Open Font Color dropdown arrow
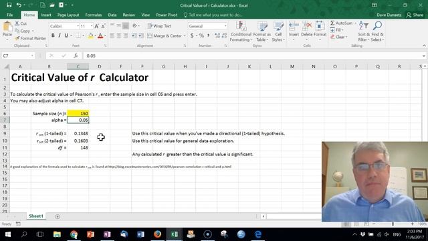The image size is (428, 241). coord(105,35)
